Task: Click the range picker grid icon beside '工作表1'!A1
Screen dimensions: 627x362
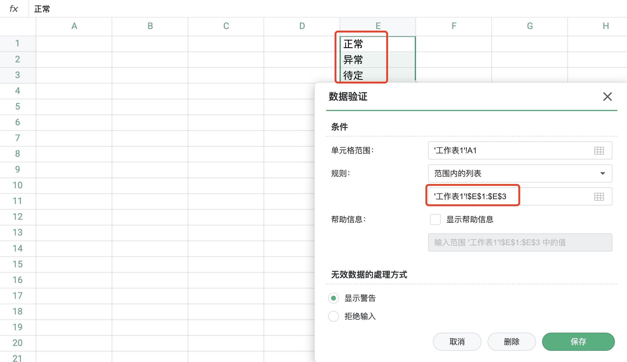Action: pyautogui.click(x=599, y=150)
